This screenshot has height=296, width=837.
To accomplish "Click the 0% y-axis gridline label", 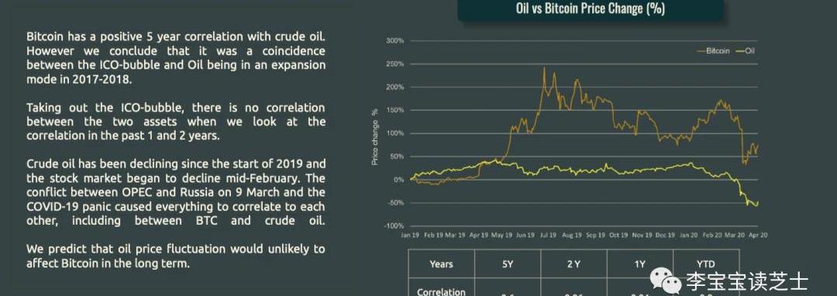I will (x=398, y=180).
